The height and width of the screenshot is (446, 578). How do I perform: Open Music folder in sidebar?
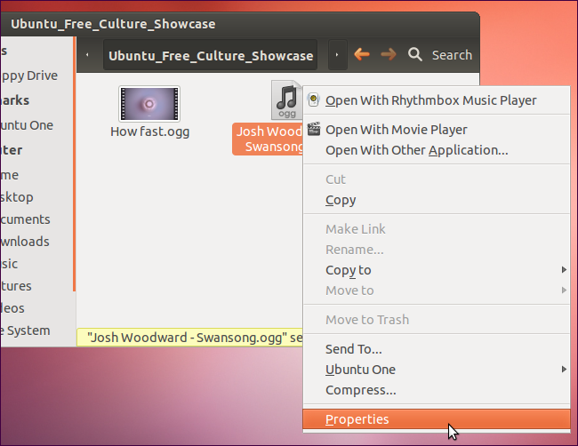pos(9,264)
